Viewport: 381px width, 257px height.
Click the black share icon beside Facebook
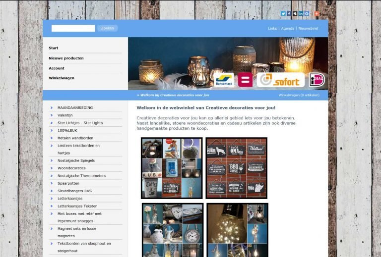pos(295,13)
